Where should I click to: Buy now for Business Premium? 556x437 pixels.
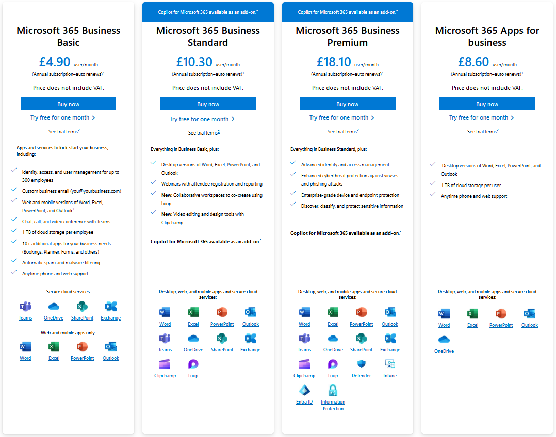pyautogui.click(x=348, y=104)
